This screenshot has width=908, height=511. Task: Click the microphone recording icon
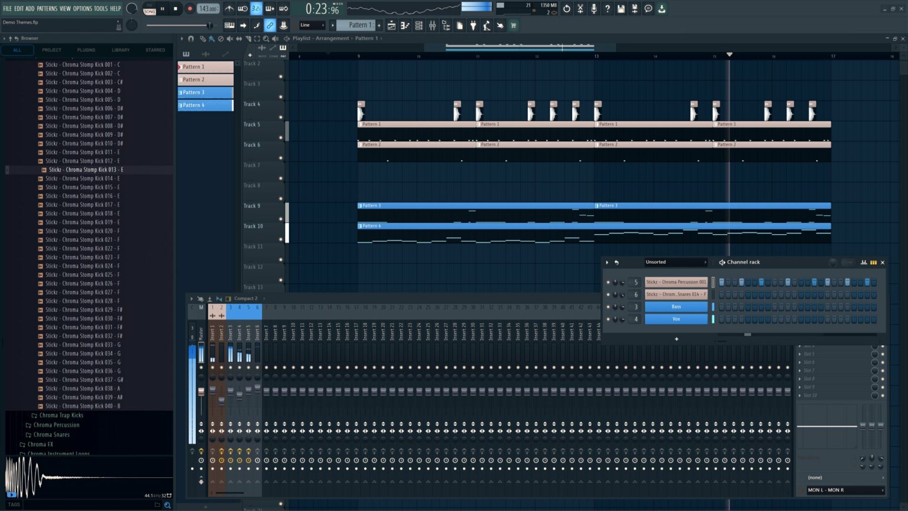click(x=594, y=8)
